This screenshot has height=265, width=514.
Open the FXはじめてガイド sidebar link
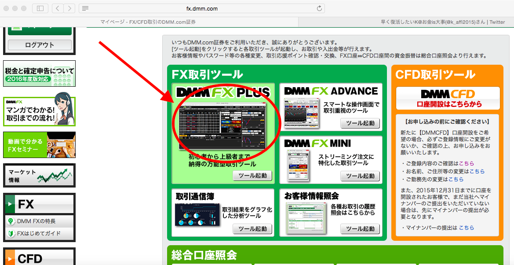(39, 233)
